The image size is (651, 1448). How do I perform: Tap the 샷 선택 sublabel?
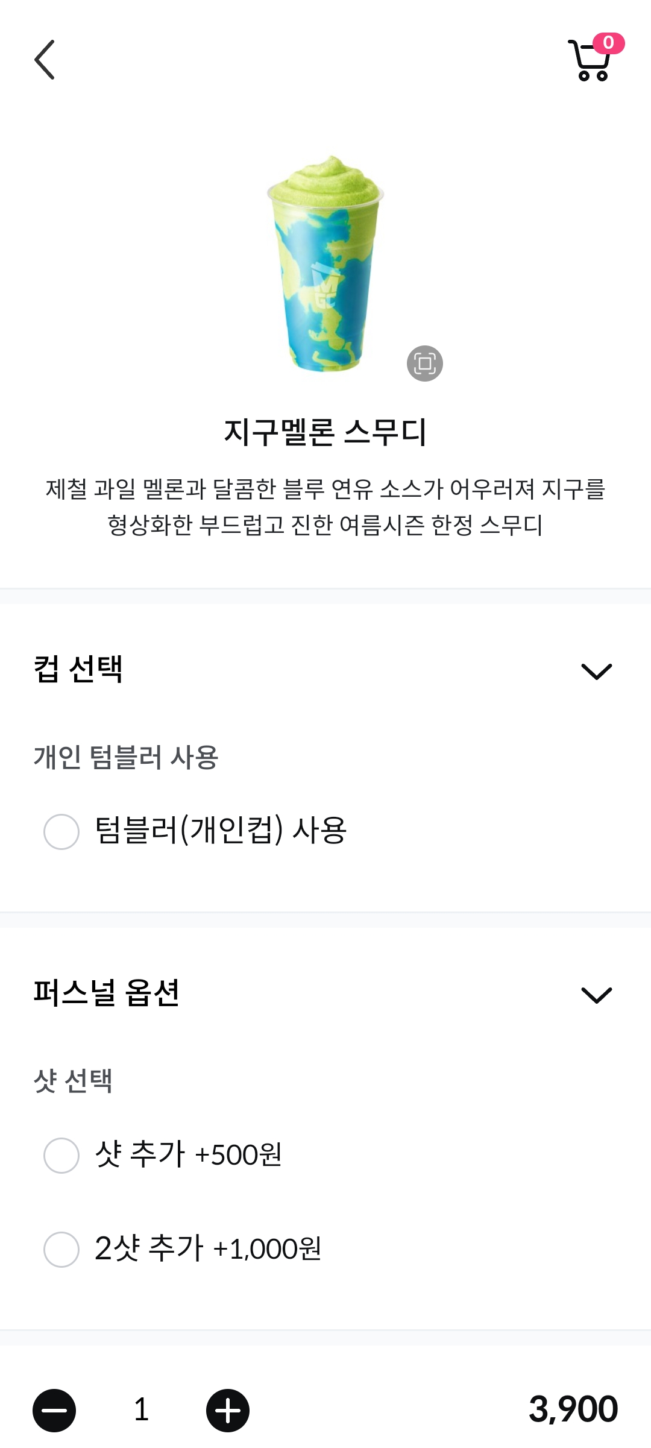(x=73, y=1080)
